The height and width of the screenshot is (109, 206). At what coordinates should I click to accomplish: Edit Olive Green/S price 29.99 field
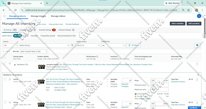[x=162, y=81]
